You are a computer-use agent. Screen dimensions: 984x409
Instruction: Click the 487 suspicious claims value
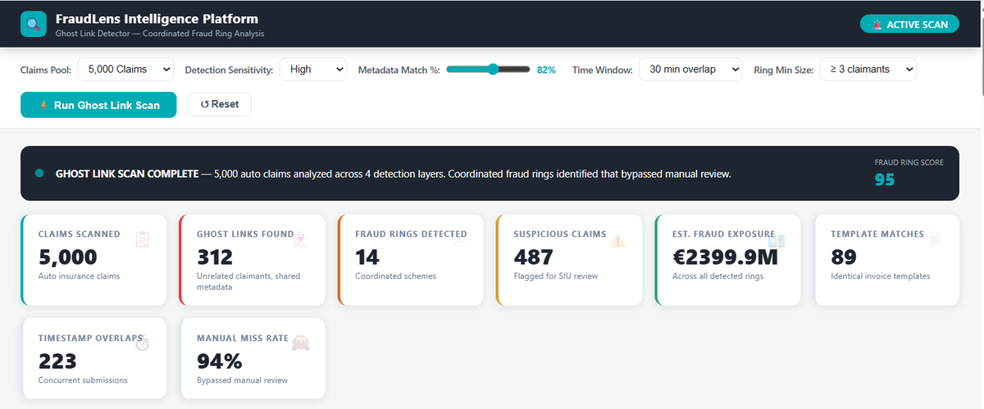532,257
